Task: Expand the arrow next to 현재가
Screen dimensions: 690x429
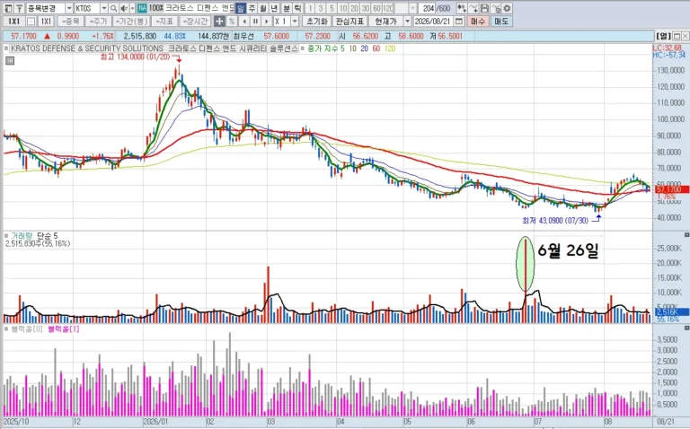Action: (x=408, y=22)
